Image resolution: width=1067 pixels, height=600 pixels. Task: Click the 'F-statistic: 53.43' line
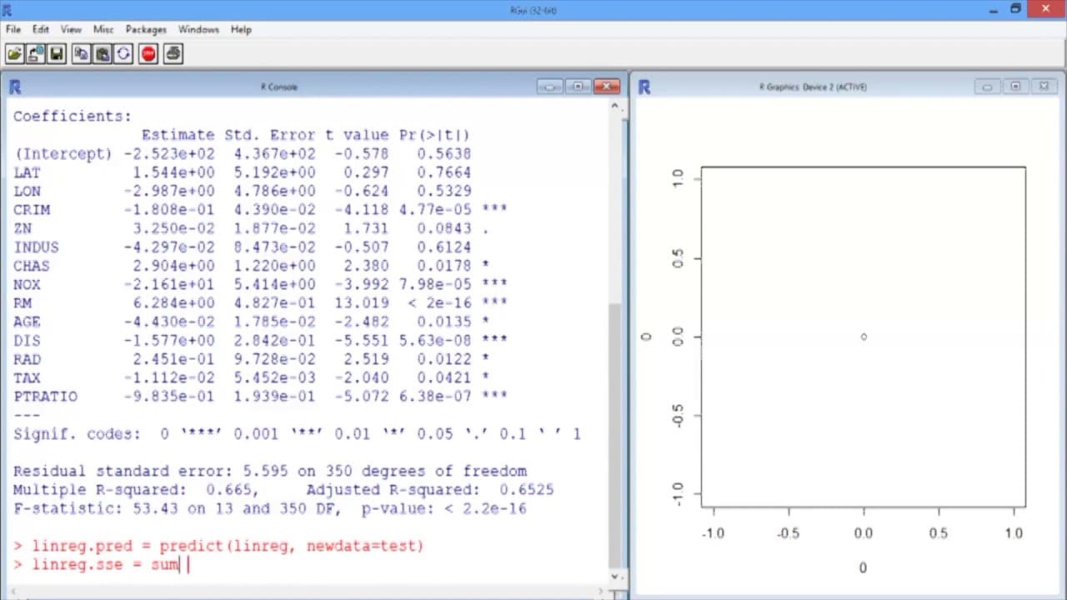point(270,508)
